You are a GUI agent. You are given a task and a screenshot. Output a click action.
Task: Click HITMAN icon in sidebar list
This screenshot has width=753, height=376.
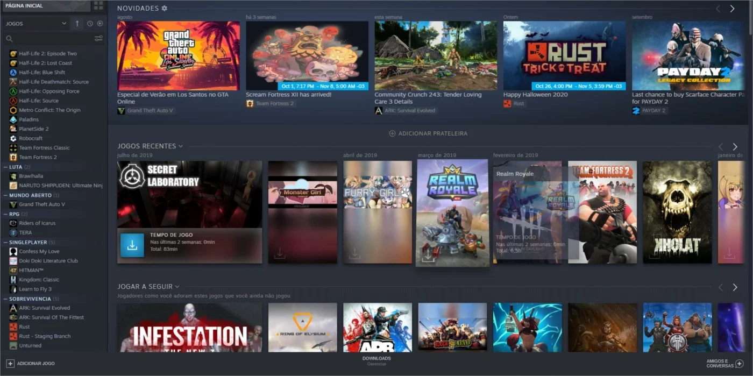tap(13, 270)
